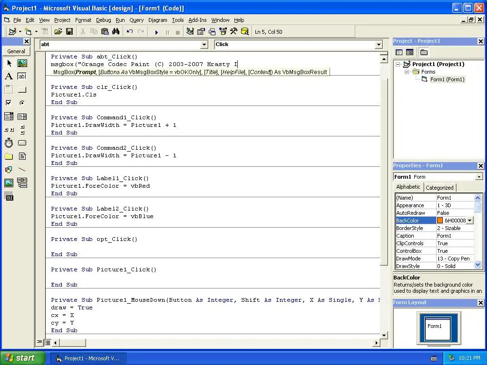The width and height of the screenshot is (487, 365).
Task: Open the File menu
Action: point(17,20)
